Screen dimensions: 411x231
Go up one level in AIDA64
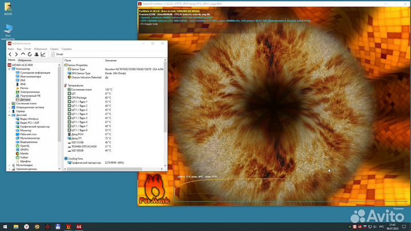tap(23, 54)
